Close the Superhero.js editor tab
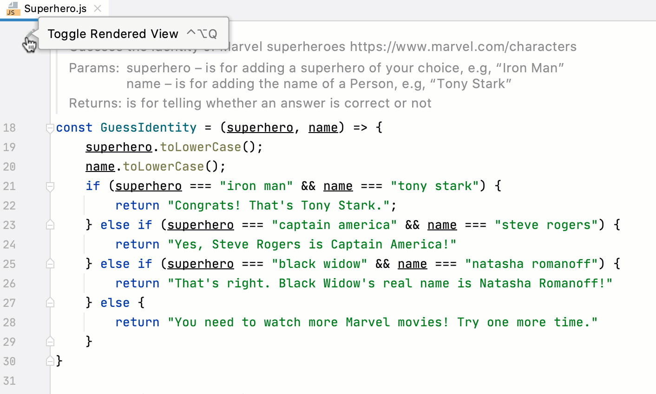Viewport: 656px width, 394px height. click(97, 8)
